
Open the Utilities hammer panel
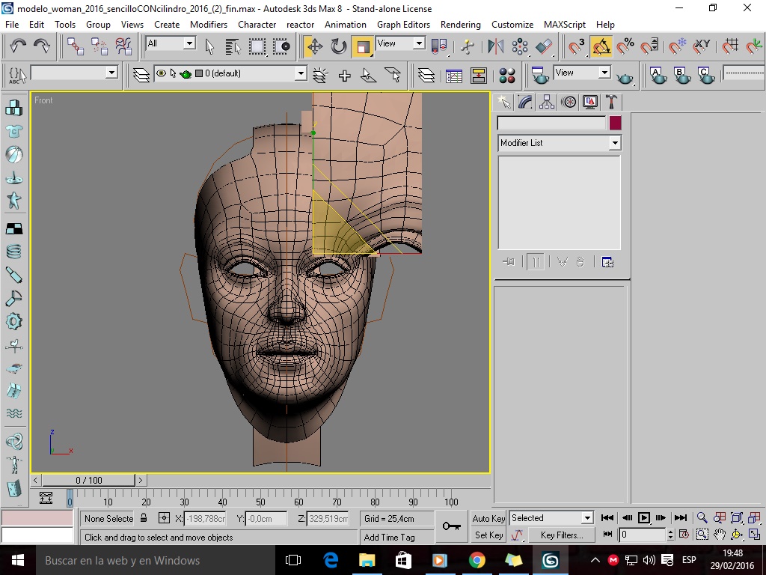pos(611,102)
